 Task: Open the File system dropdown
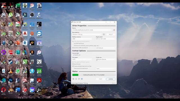[x=82, y=59]
